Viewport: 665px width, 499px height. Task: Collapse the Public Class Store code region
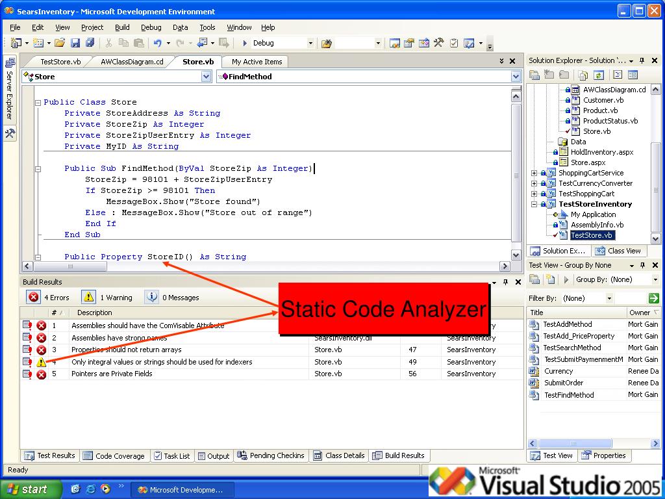pos(38,102)
